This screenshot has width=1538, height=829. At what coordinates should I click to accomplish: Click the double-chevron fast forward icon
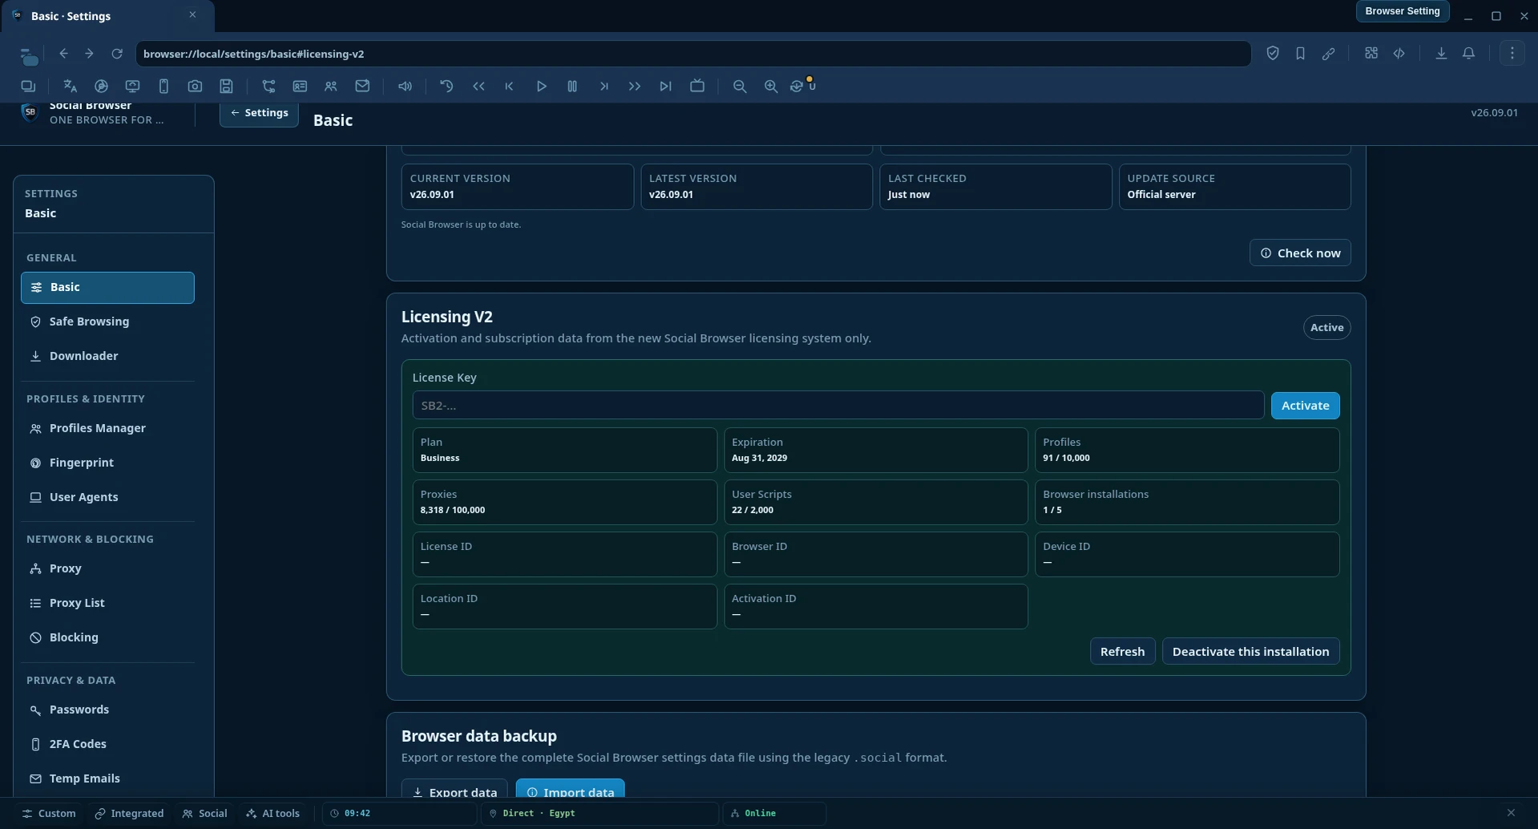click(635, 86)
